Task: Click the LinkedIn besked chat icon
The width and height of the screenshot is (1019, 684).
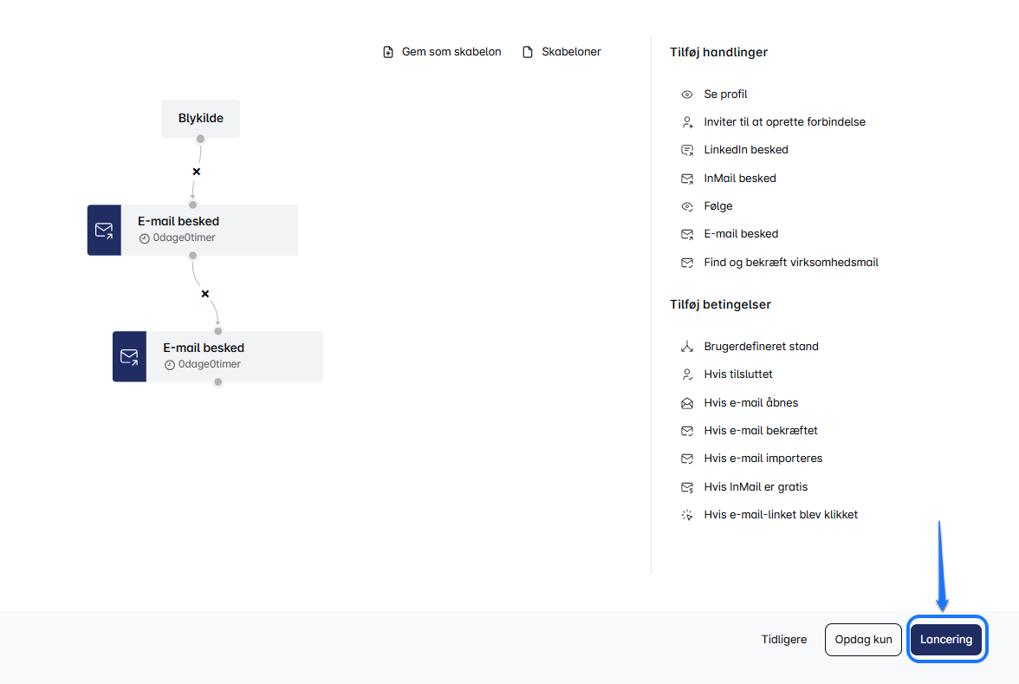Action: (687, 150)
